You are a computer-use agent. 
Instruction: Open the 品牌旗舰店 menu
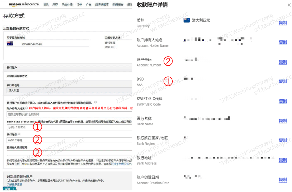pos(102,5)
